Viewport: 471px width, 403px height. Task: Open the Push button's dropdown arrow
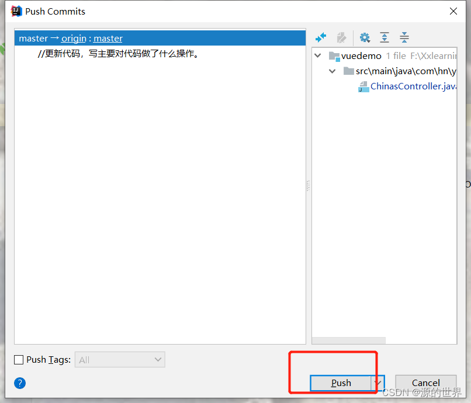pyautogui.click(x=378, y=383)
